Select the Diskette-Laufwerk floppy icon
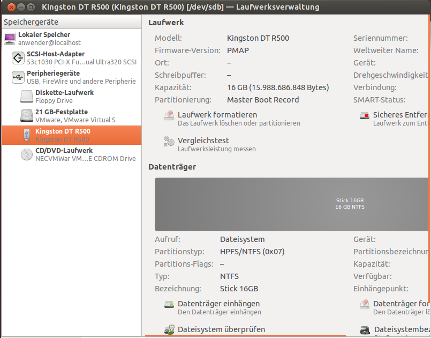The width and height of the screenshot is (431, 338). pyautogui.click(x=27, y=97)
